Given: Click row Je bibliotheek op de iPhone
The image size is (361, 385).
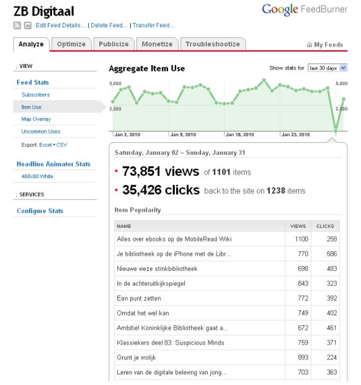Looking at the screenshot, I should point(227,254).
